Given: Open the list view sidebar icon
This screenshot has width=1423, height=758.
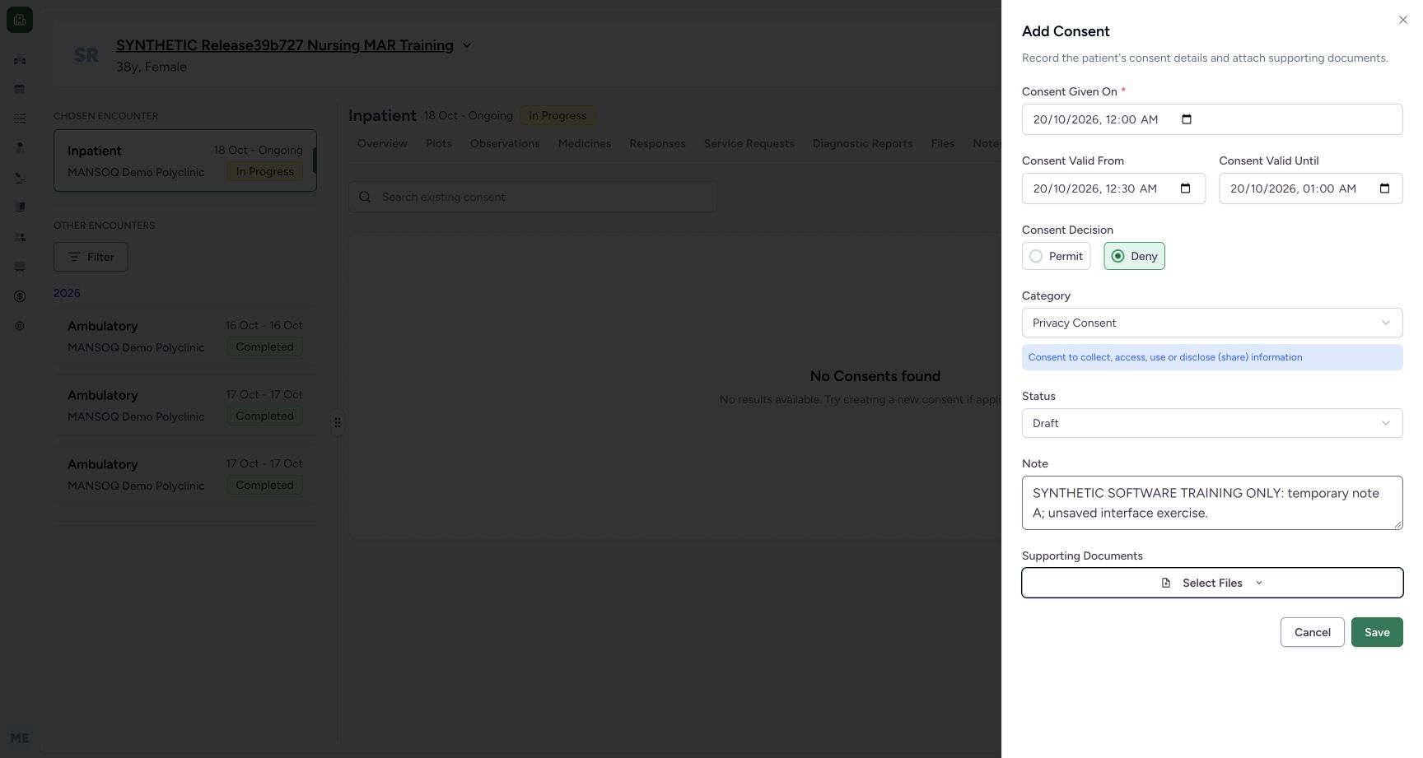Looking at the screenshot, I should pyautogui.click(x=20, y=119).
